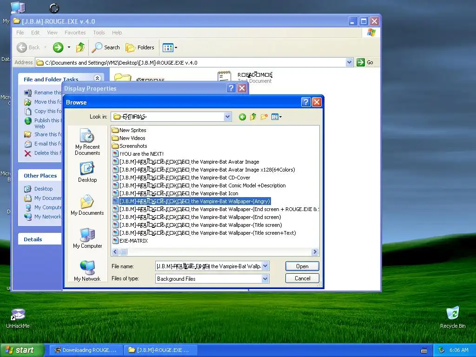Screen dimensions: 476x357
Task: Go up one level in the Browse dialog
Action: [x=253, y=117]
